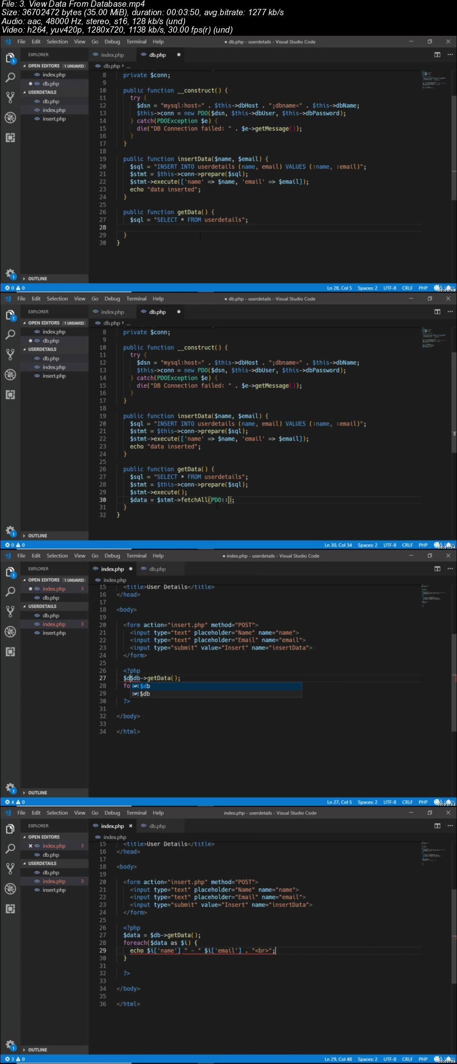Open Debug view in first frame's activity bar
Viewport: 457px width, 1064px height.
pyautogui.click(x=10, y=118)
